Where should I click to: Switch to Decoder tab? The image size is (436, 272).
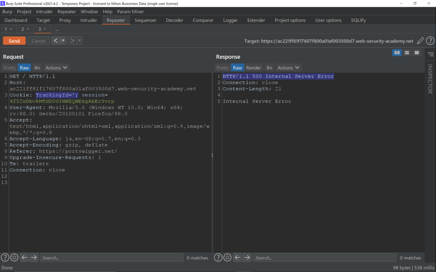click(x=174, y=20)
